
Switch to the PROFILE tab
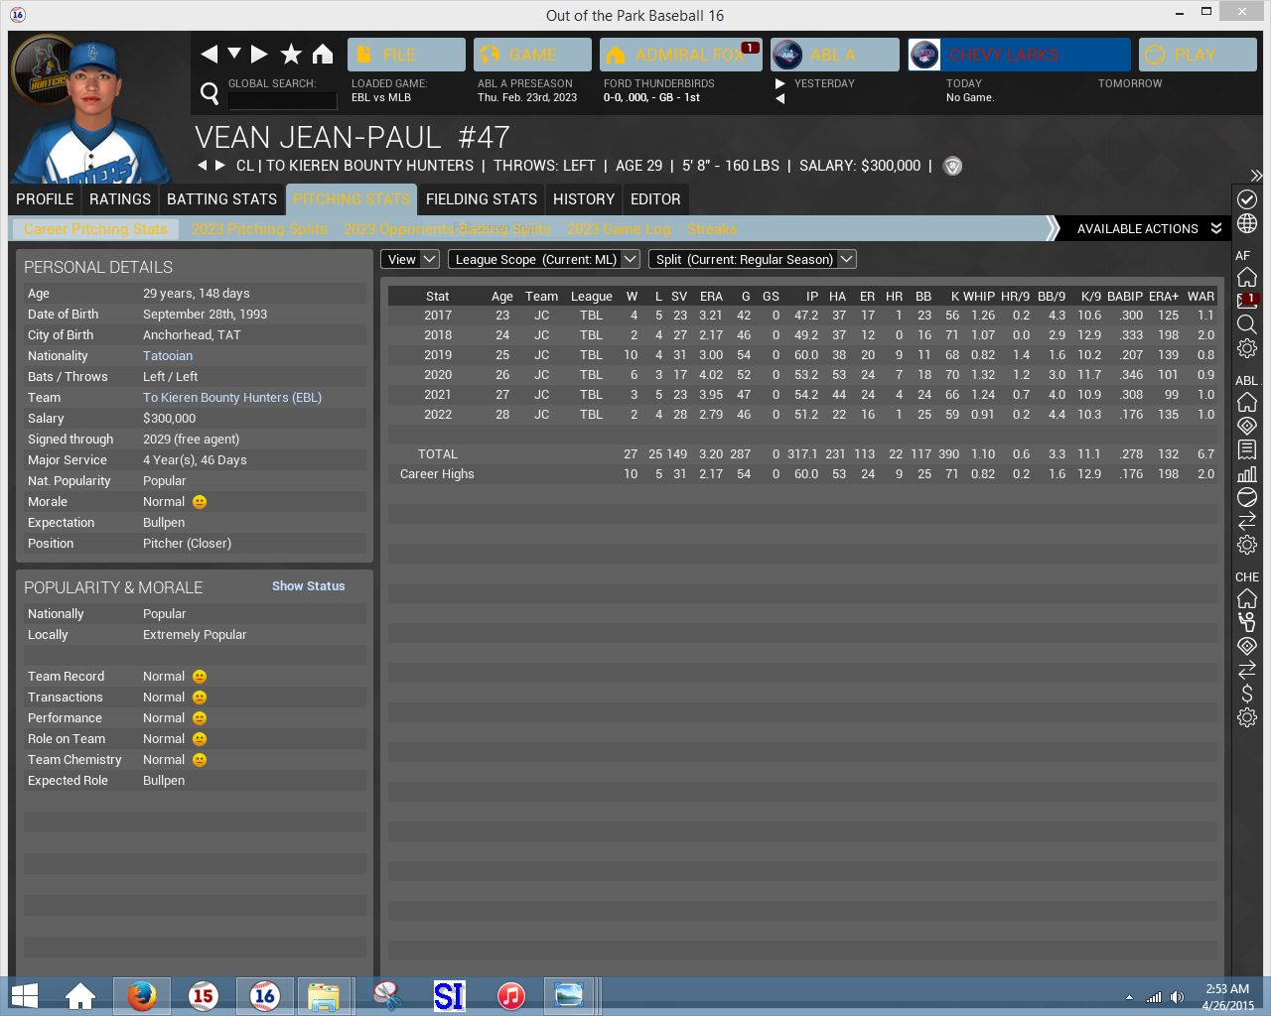(45, 199)
